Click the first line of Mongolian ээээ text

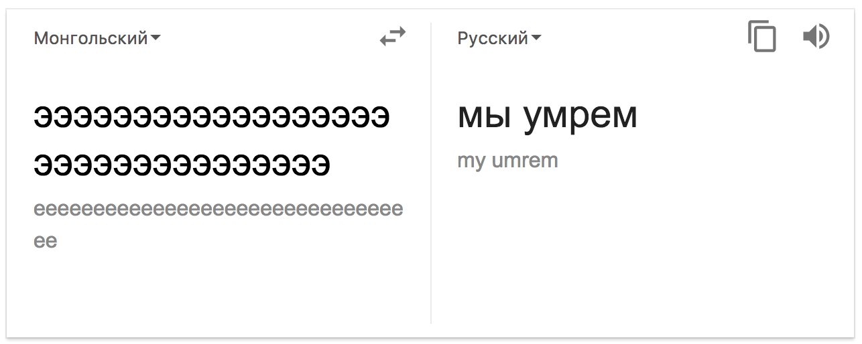click(212, 118)
